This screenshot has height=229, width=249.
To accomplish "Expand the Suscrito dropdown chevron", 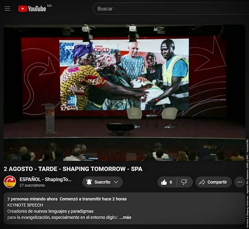I will 116,182.
